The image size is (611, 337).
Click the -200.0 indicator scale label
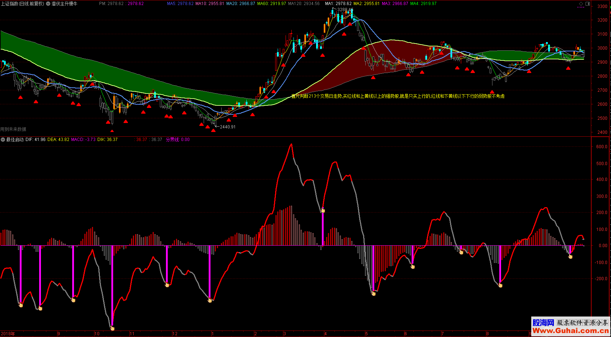601,279
